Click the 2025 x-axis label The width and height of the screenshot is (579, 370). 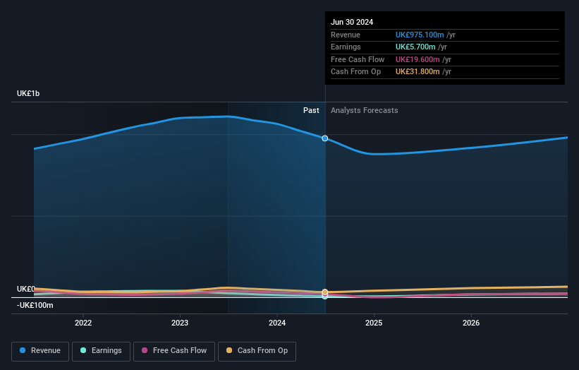point(374,323)
